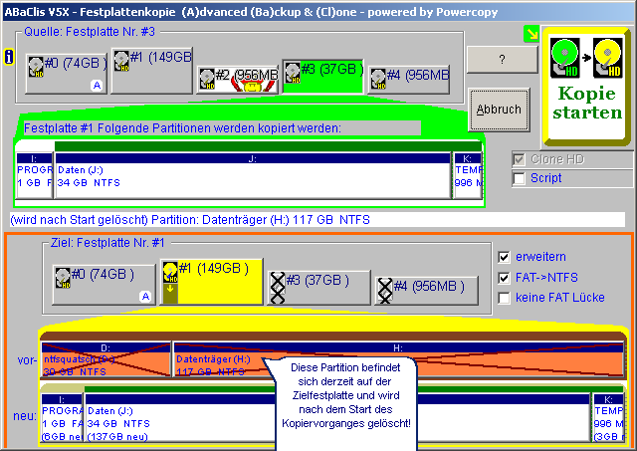
Task: Click the green arrow icon top right
Action: click(531, 33)
